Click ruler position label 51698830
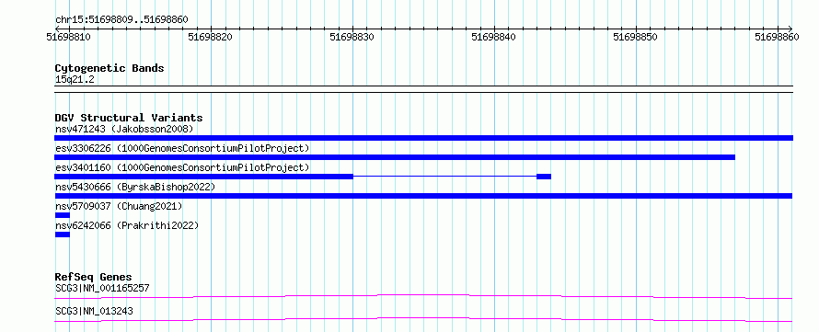This screenshot has height=332, width=819. click(x=352, y=37)
